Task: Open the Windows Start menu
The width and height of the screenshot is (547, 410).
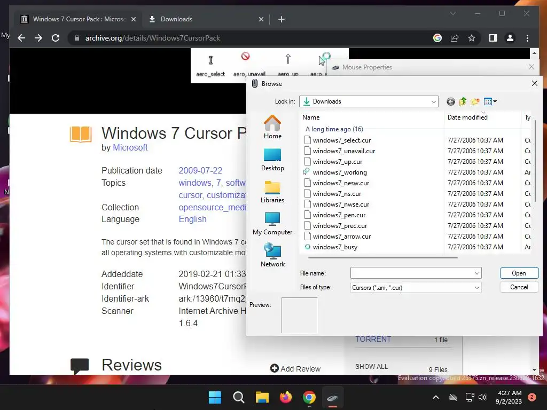Action: click(x=215, y=397)
